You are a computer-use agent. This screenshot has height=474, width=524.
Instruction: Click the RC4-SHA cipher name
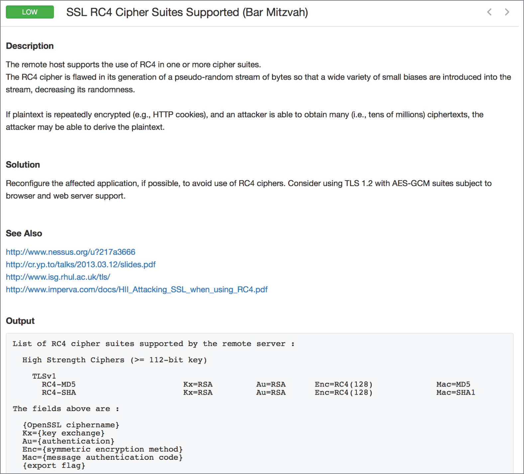pyautogui.click(x=59, y=393)
